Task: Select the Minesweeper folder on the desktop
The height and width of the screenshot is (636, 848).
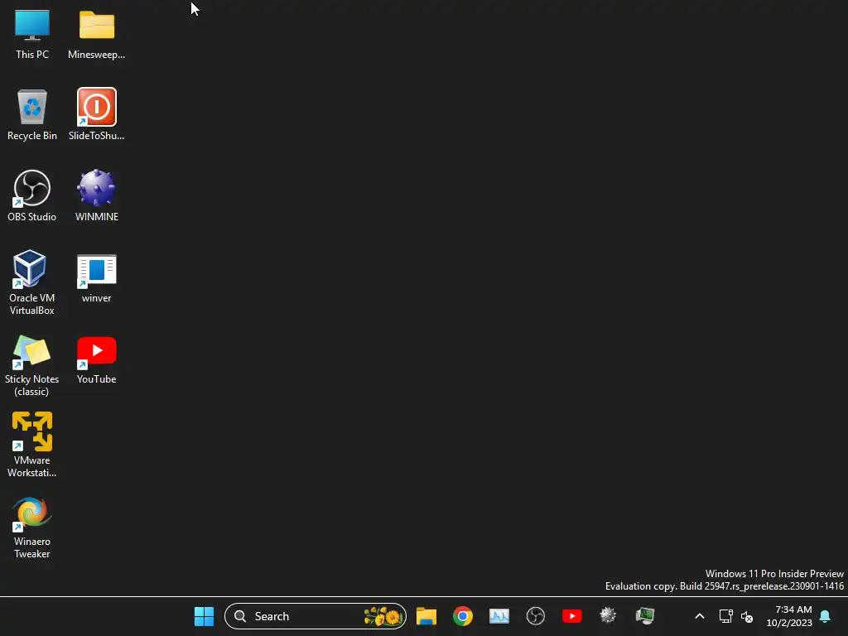Action: [96, 33]
